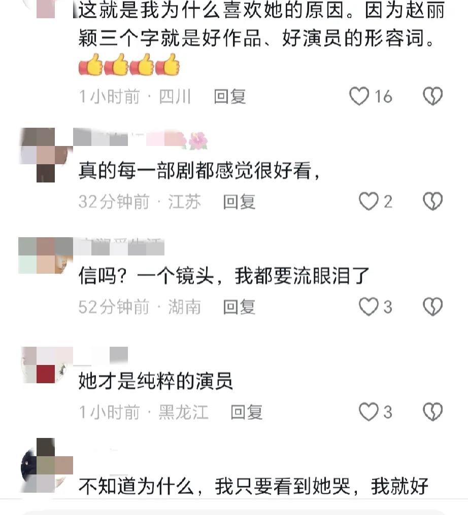Like the Sichuan comment with 16 likes
This screenshot has height=515, width=468.
click(359, 96)
